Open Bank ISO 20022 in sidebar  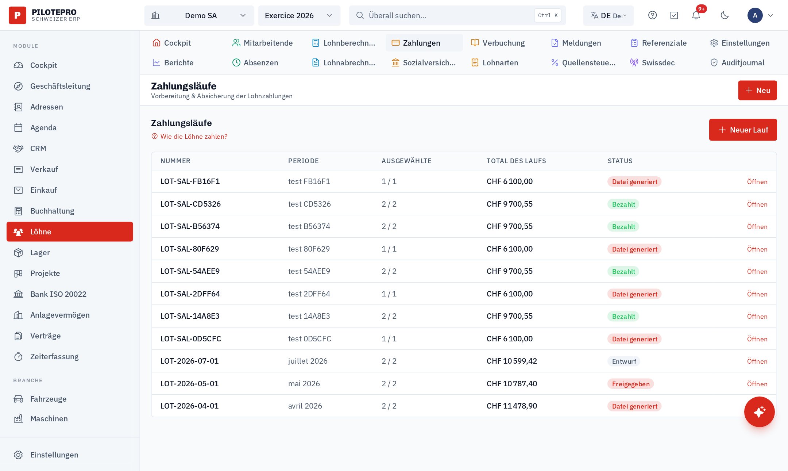pos(70,294)
